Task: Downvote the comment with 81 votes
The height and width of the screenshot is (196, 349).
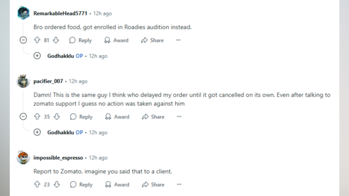Action: [56, 40]
